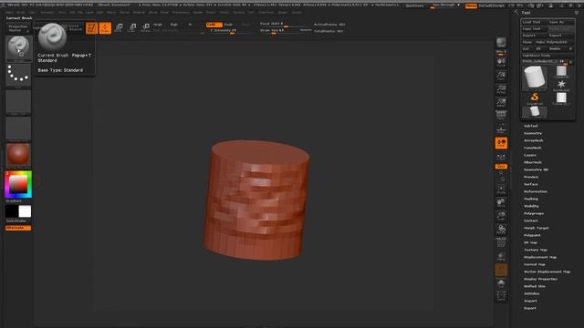This screenshot has width=584, height=328.
Task: Enable Zadd sculpt mode
Action: pos(214,25)
